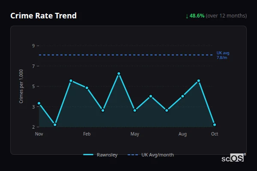Click the green down arrow icon
This screenshot has height=171, width=257.
[187, 16]
